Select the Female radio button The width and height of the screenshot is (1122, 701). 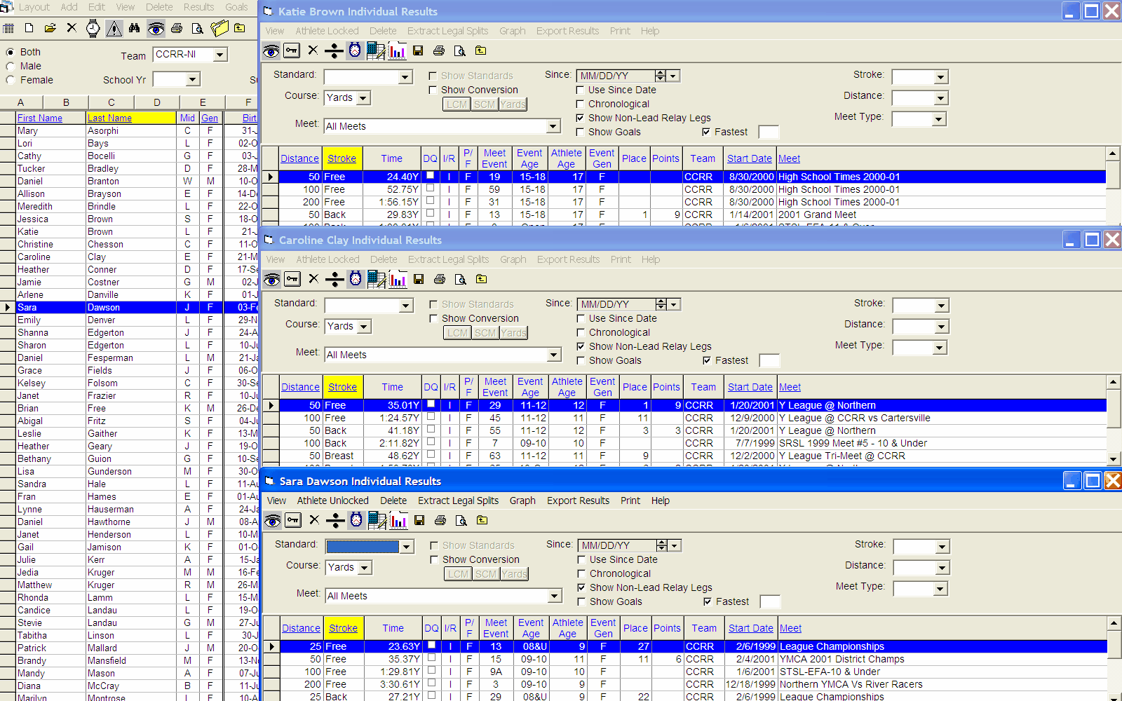coord(11,79)
